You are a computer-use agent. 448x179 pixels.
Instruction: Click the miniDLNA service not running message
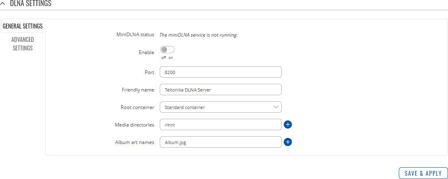click(x=198, y=35)
